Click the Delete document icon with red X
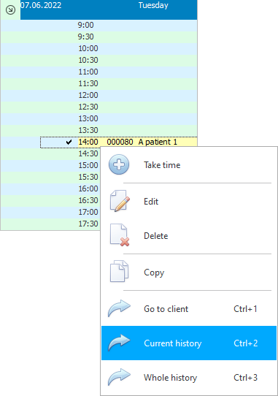Image resolution: width=278 pixels, height=396 pixels. [120, 235]
